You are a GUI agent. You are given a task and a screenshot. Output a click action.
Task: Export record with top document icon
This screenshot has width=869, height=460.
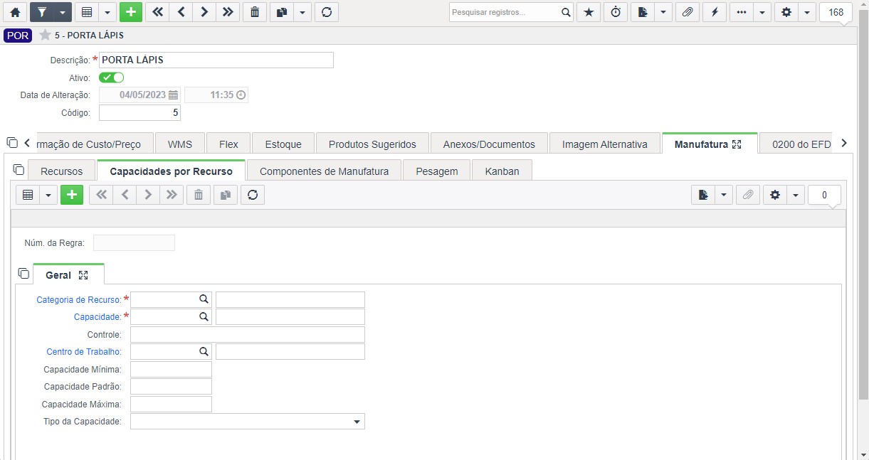point(643,12)
